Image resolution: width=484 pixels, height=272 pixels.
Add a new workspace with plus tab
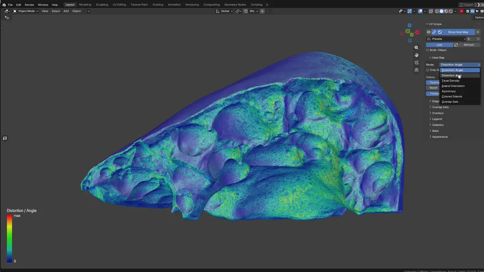267,5
